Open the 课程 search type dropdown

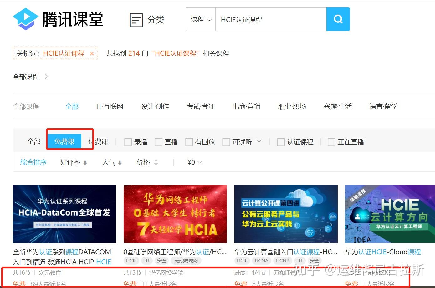coord(201,20)
